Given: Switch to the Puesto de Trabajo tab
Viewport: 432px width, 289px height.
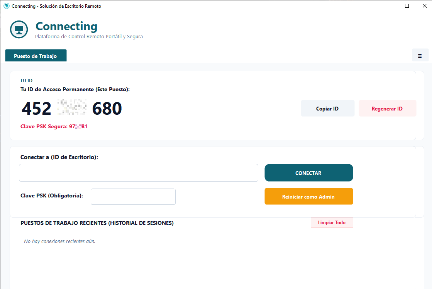Looking at the screenshot, I should click(36, 56).
